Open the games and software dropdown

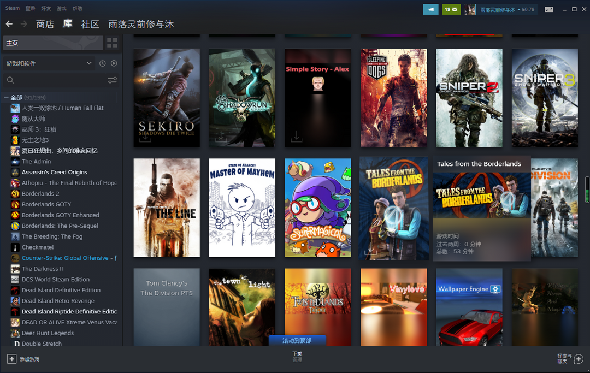click(x=49, y=63)
